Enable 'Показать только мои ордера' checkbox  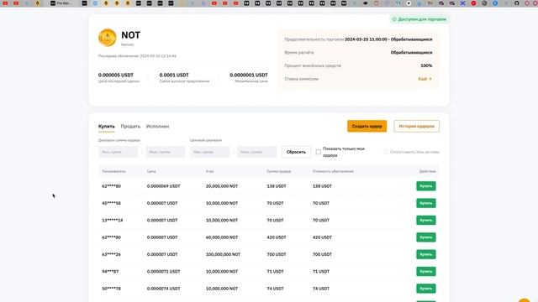pos(319,152)
